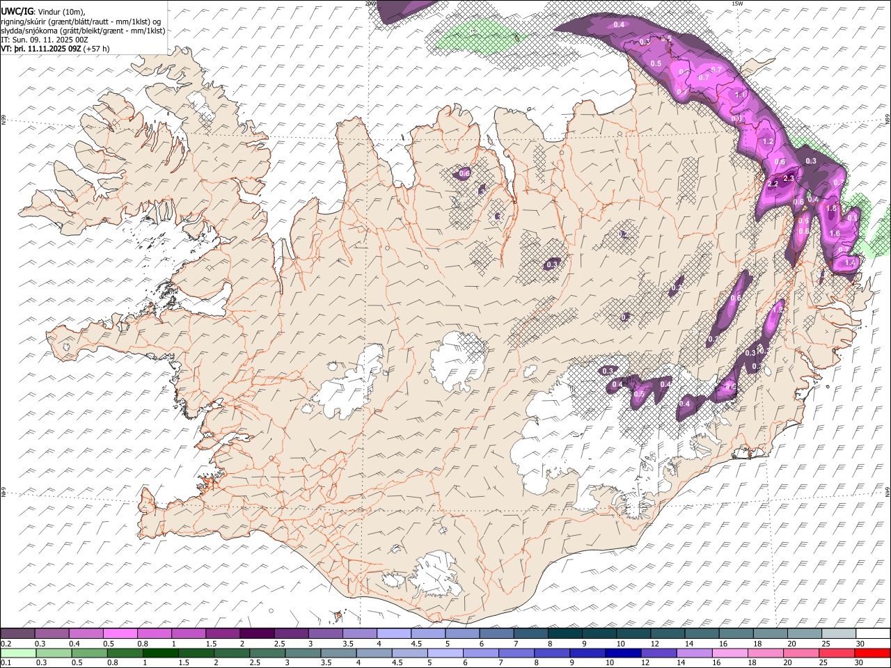Click the upper legend swatch between 3 and 3.5
The width and height of the screenshot is (891, 668).
point(325,633)
